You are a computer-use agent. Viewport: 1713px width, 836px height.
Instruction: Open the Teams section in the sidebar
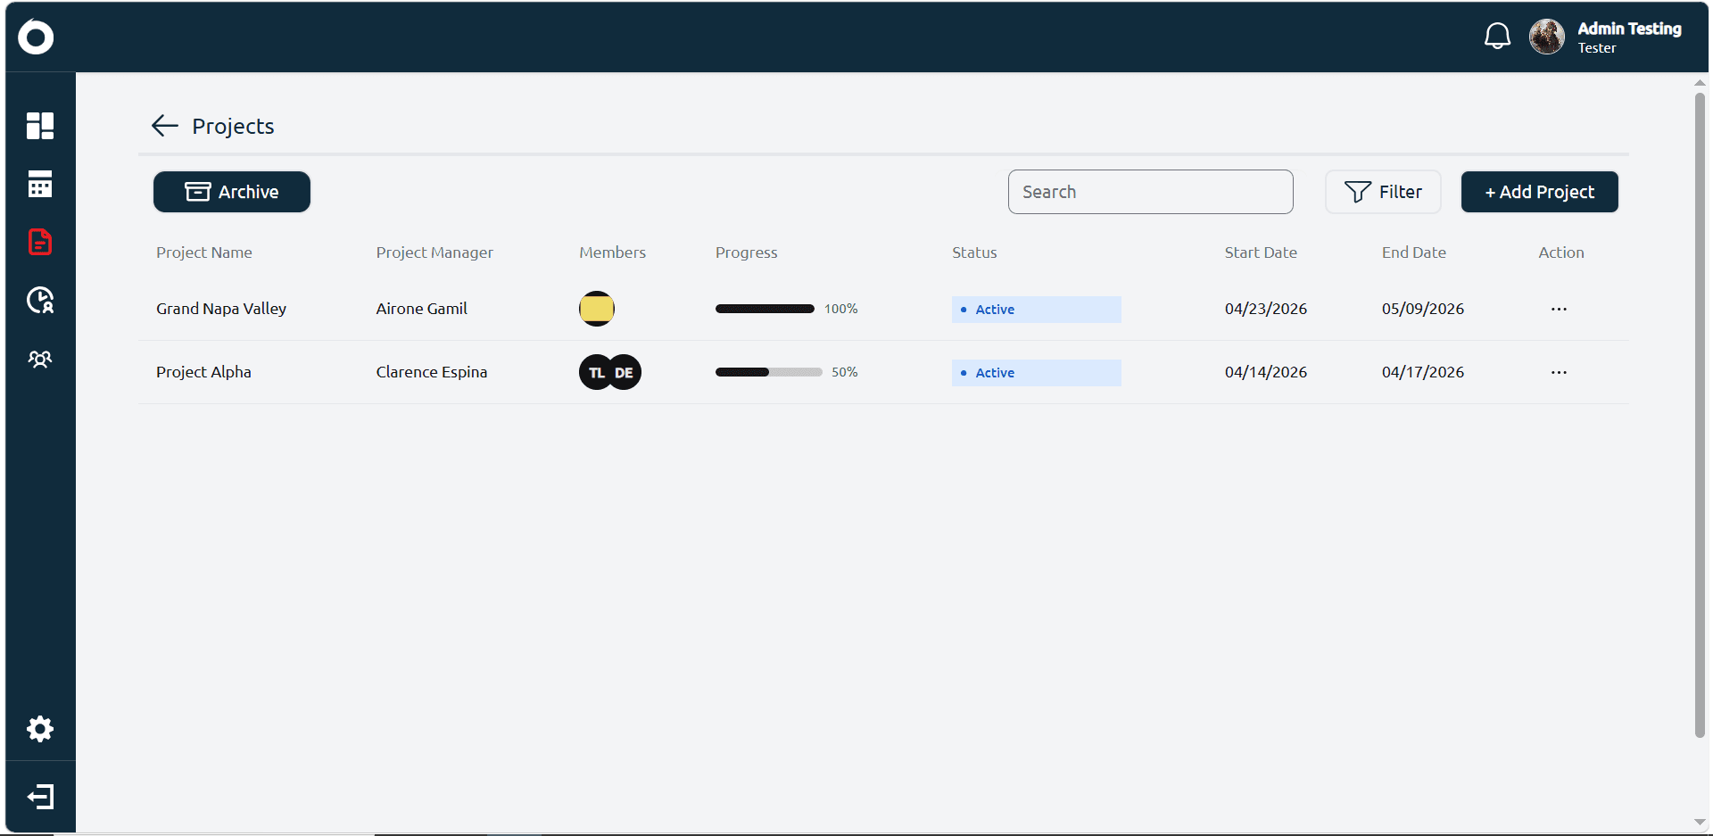40,359
